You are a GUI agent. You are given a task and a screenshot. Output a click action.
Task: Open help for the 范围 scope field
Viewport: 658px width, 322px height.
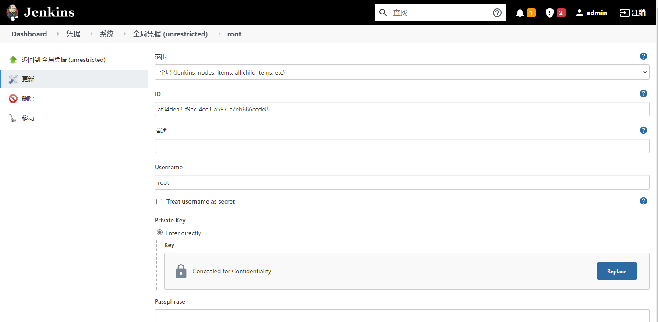pyautogui.click(x=643, y=56)
